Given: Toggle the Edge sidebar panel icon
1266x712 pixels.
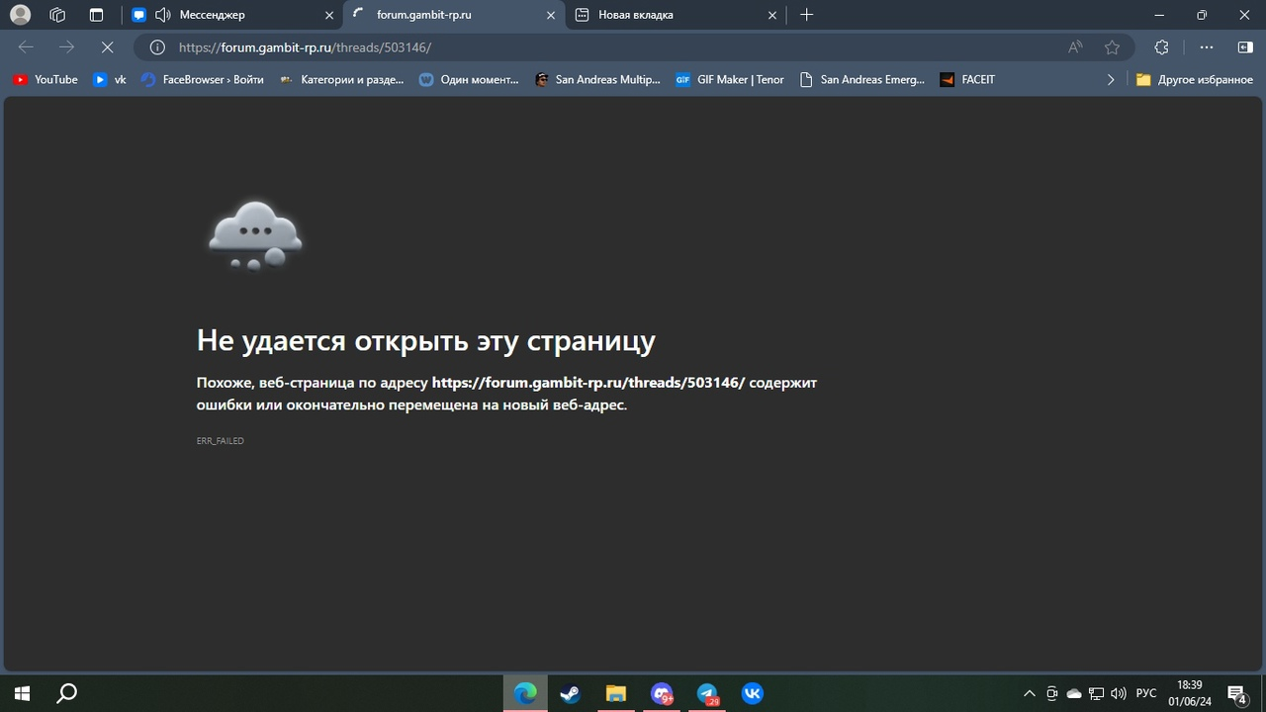Looking at the screenshot, I should click(1244, 47).
